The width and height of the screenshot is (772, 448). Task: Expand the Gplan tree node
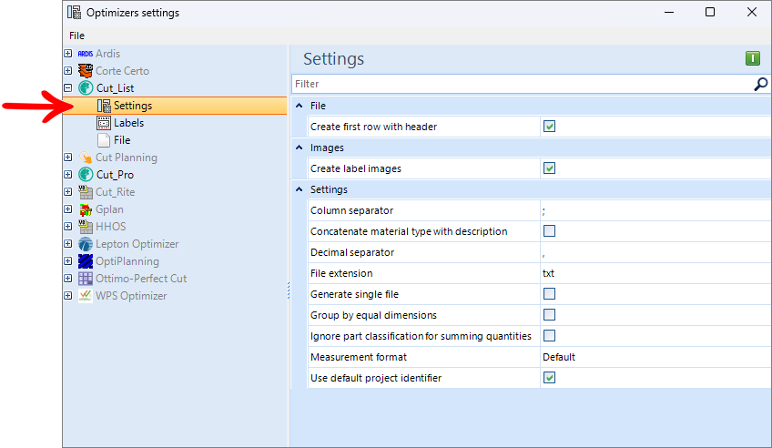click(x=68, y=209)
